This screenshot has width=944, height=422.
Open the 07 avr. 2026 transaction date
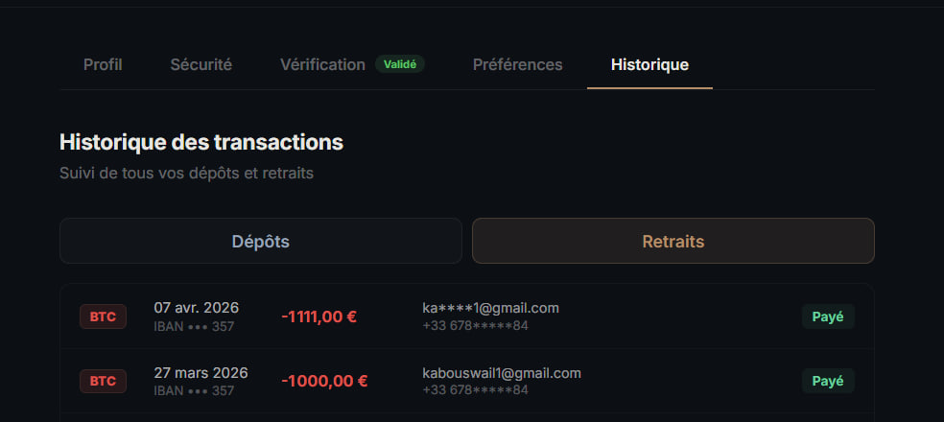pyautogui.click(x=196, y=308)
